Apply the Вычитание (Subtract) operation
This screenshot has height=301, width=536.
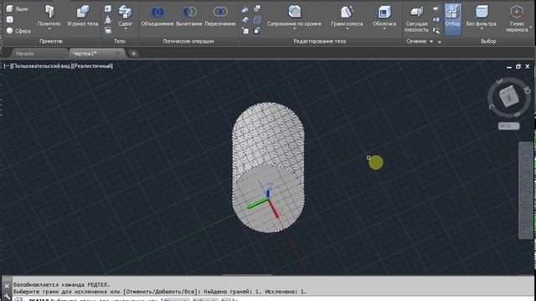[x=189, y=16]
